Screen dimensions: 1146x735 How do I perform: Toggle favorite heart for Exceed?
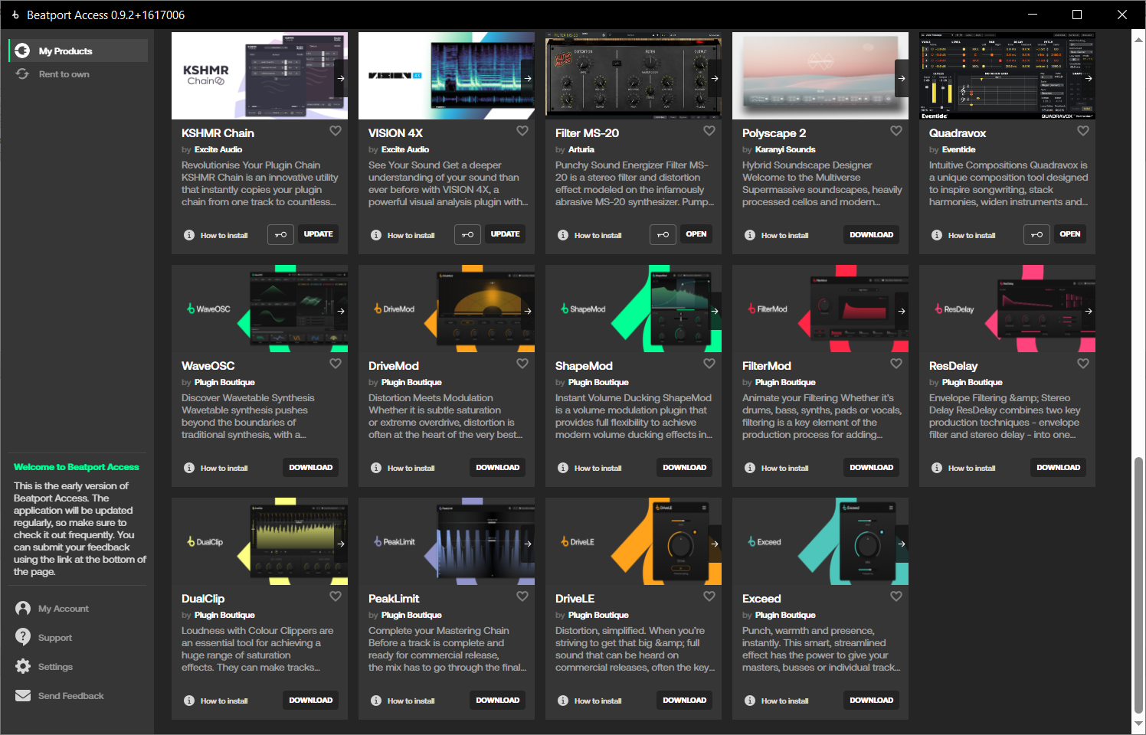[x=896, y=596]
